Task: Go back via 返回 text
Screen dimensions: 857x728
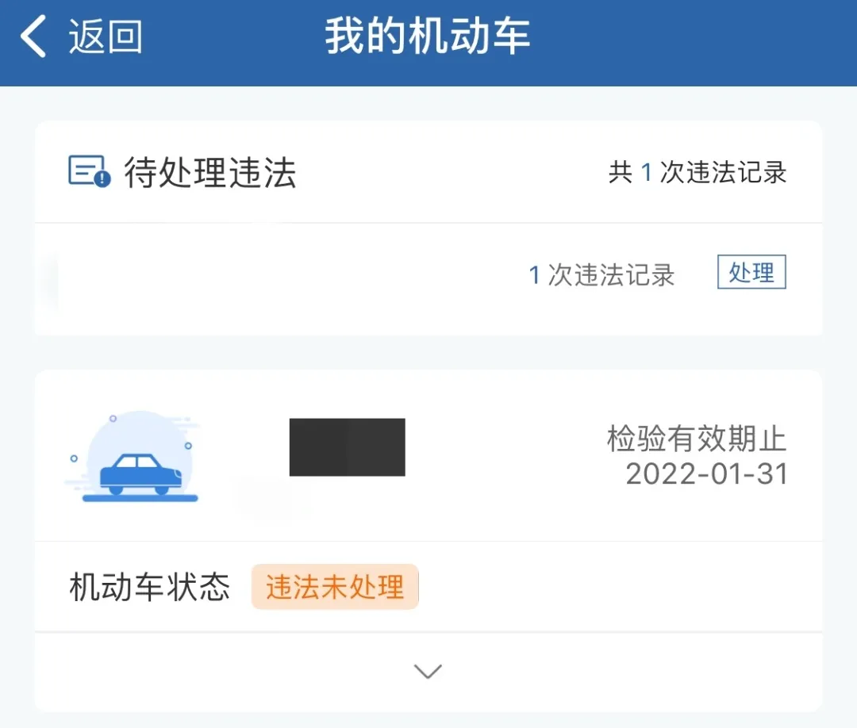Action: click(105, 36)
